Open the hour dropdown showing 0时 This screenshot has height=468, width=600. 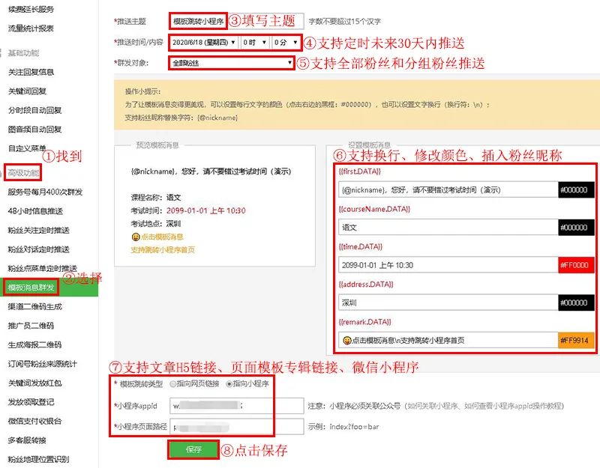point(254,43)
